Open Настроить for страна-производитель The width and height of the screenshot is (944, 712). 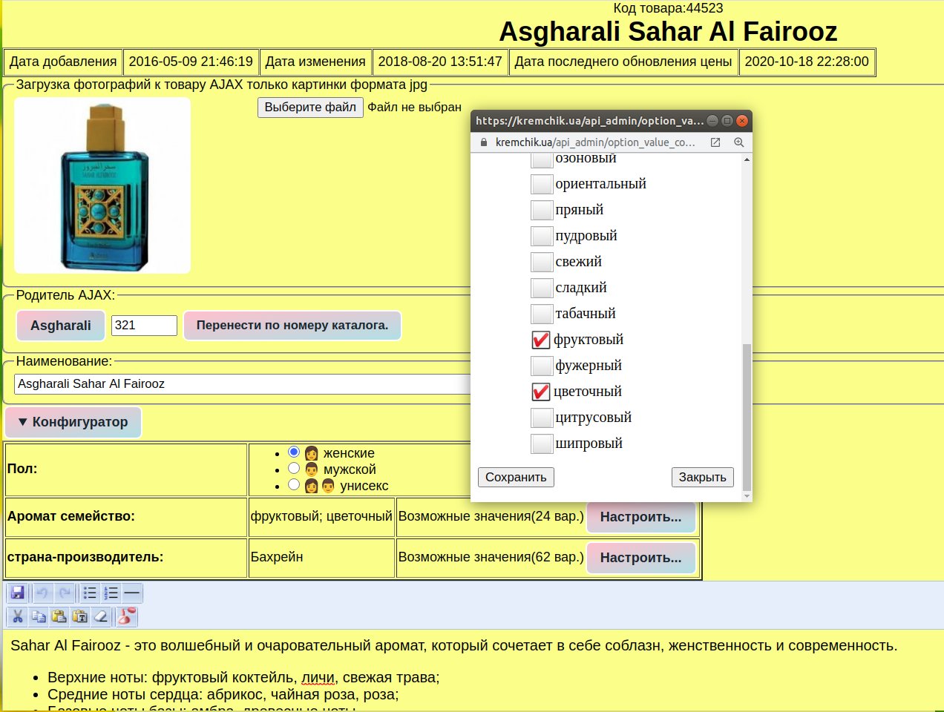coord(640,558)
